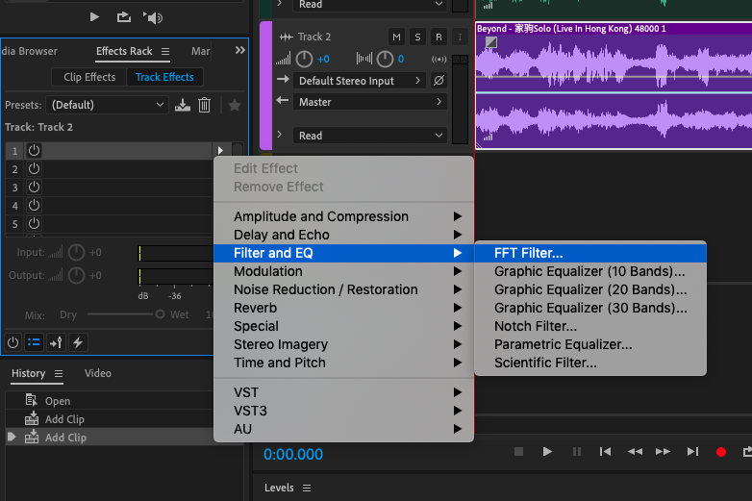The width and height of the screenshot is (752, 501).
Task: Arm Track 2 for recording
Action: pyautogui.click(x=439, y=37)
